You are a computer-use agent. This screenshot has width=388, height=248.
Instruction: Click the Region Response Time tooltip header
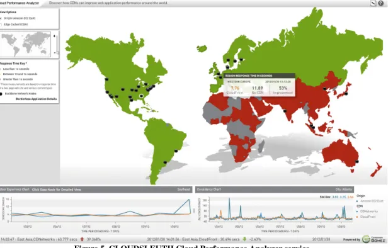coord(259,76)
